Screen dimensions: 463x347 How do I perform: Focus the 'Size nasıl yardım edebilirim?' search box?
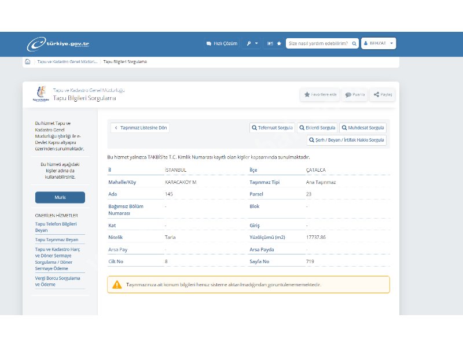click(x=319, y=43)
